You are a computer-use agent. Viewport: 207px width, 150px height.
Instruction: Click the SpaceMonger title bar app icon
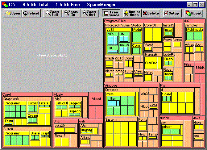point(5,5)
